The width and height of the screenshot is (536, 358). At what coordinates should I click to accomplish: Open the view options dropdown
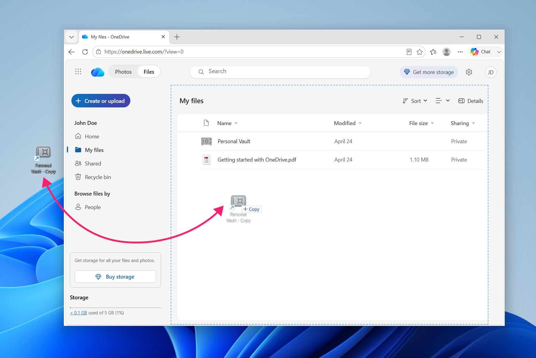(x=443, y=101)
